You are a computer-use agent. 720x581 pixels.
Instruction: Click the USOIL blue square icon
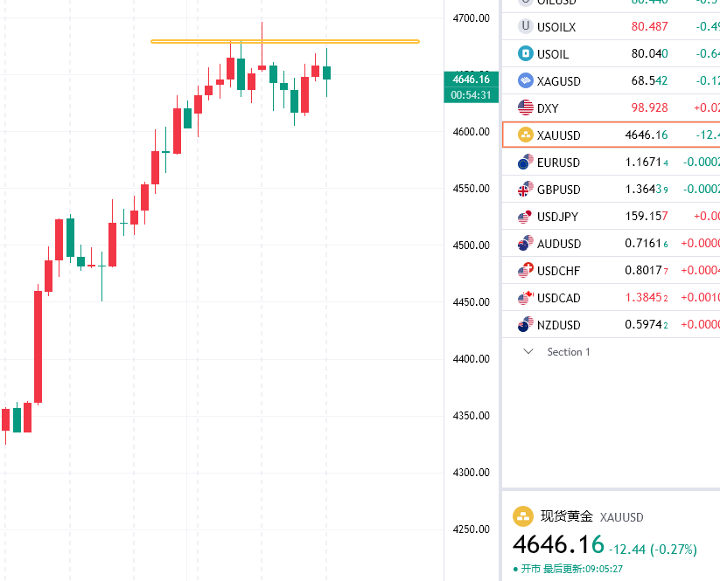click(x=525, y=53)
